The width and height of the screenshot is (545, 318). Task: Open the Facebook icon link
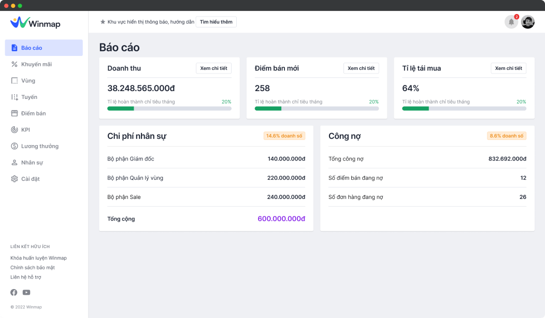14,293
